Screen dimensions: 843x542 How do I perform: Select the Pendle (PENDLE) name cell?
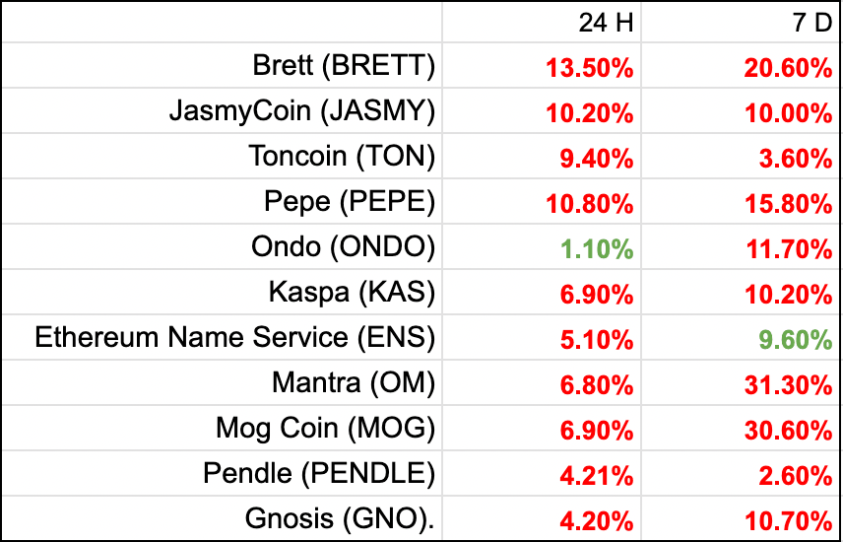pos(319,474)
